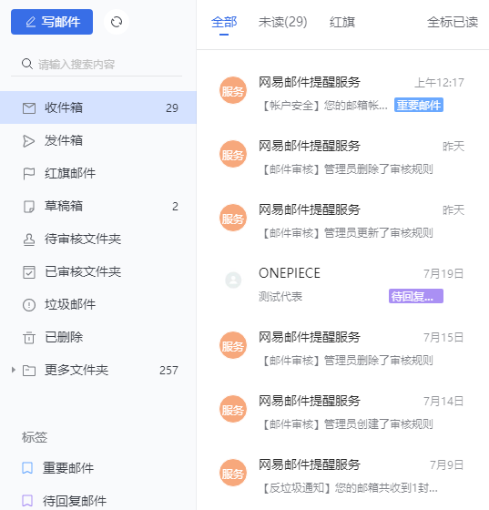Click 全标已读 to mark all read
Screen dimensions: 489x510
pyautogui.click(x=453, y=22)
